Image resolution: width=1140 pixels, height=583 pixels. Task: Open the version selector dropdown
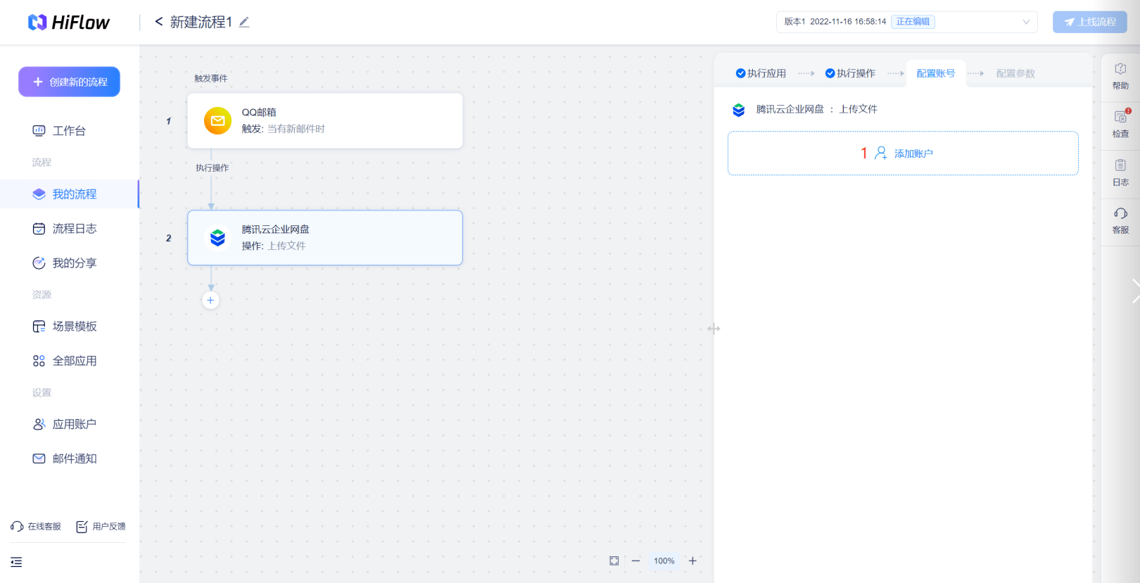tap(907, 22)
